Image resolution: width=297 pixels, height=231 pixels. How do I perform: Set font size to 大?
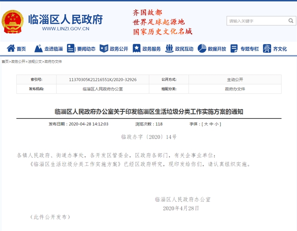206,124
